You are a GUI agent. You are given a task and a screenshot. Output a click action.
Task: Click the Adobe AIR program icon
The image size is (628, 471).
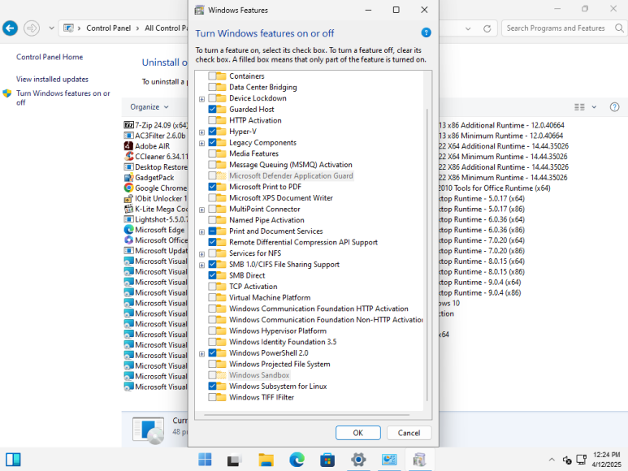point(128,145)
